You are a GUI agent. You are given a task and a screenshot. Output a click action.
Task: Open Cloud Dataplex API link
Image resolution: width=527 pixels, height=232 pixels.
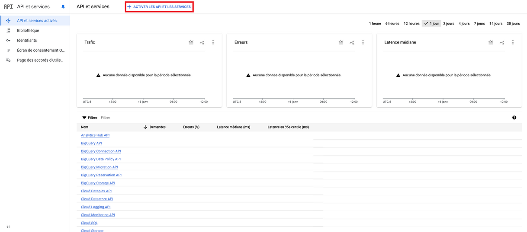click(x=96, y=191)
